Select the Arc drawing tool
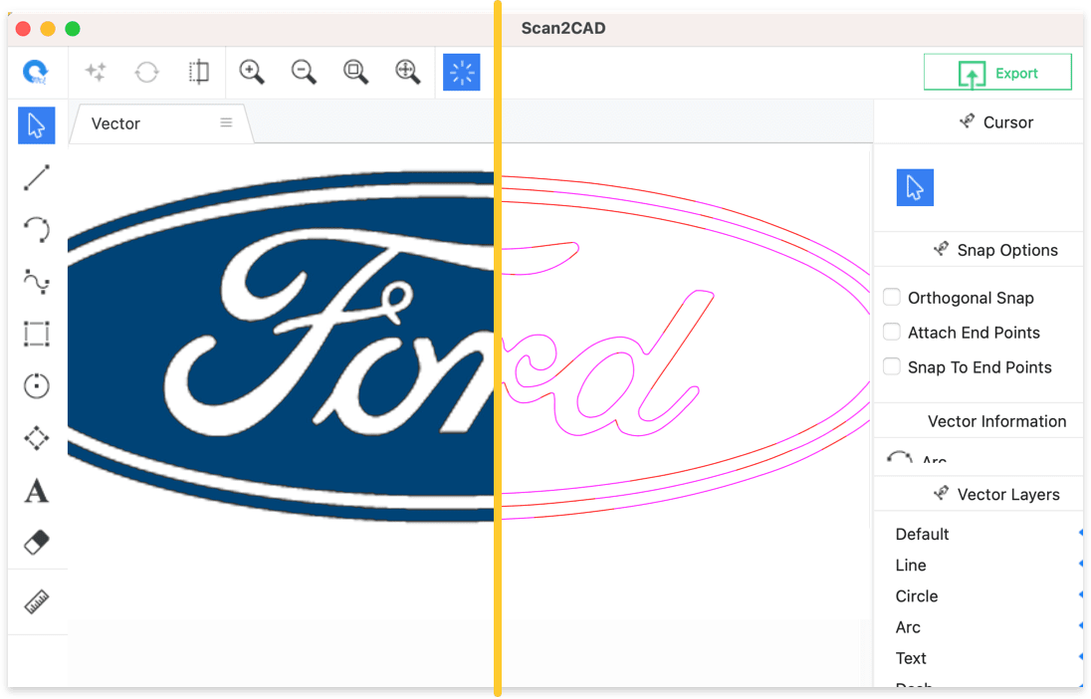This screenshot has width=1091, height=699. [37, 230]
